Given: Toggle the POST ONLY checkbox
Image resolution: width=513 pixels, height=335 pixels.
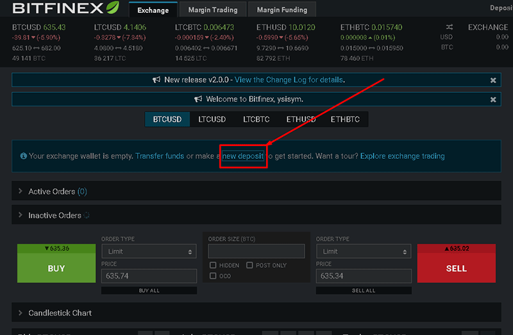Looking at the screenshot, I should 249,265.
